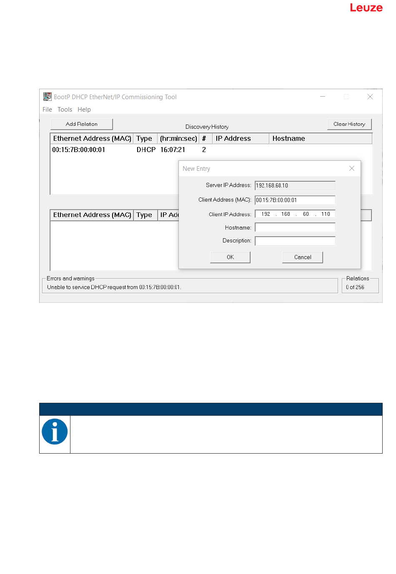Click the blue information icon in the note box
The image size is (396, 574).
point(55,432)
